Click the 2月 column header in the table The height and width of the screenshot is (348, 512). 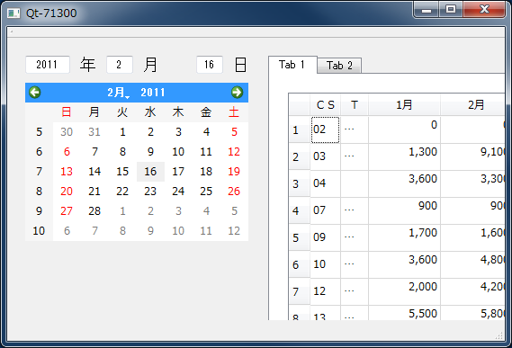coord(472,105)
